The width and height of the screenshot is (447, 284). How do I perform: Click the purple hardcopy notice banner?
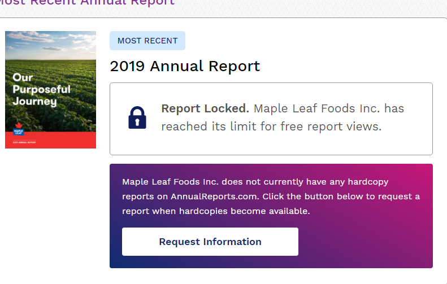[271, 216]
